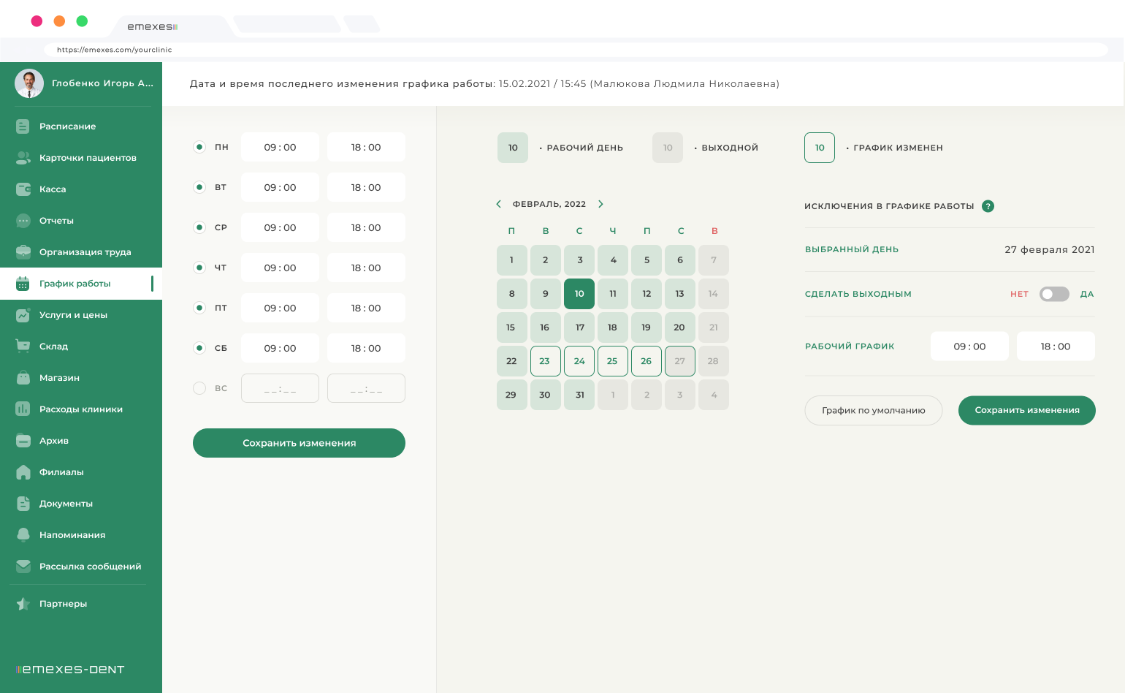Screen dimensions: 1125x693
Task: Click the График работы calendar icon
Action: click(x=23, y=284)
